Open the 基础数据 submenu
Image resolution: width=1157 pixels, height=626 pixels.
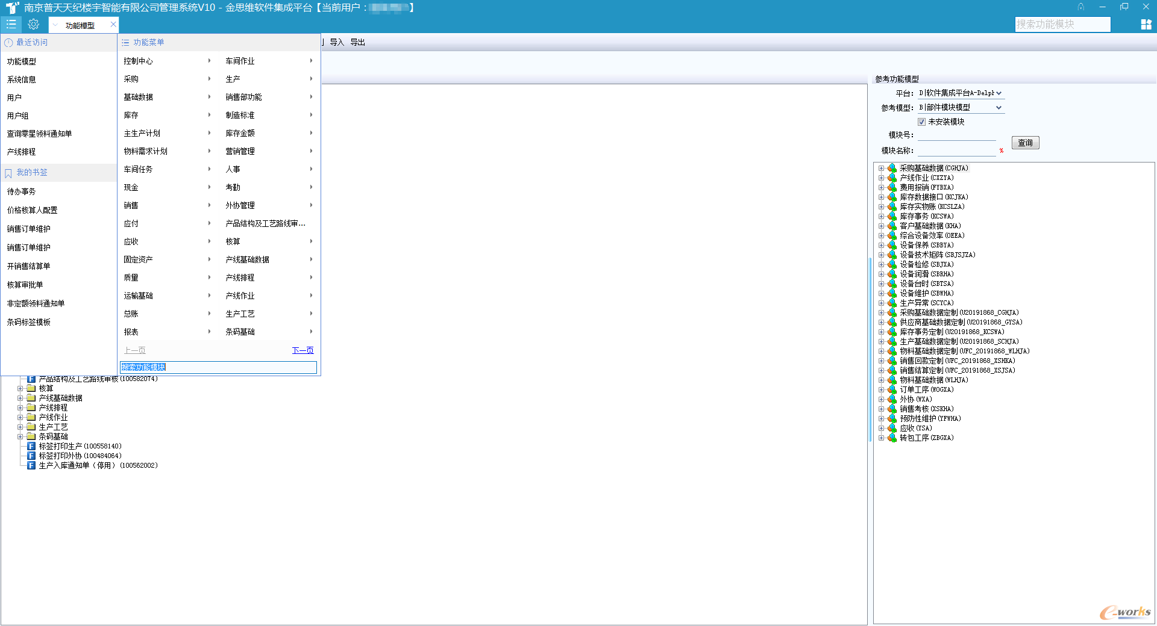point(168,97)
